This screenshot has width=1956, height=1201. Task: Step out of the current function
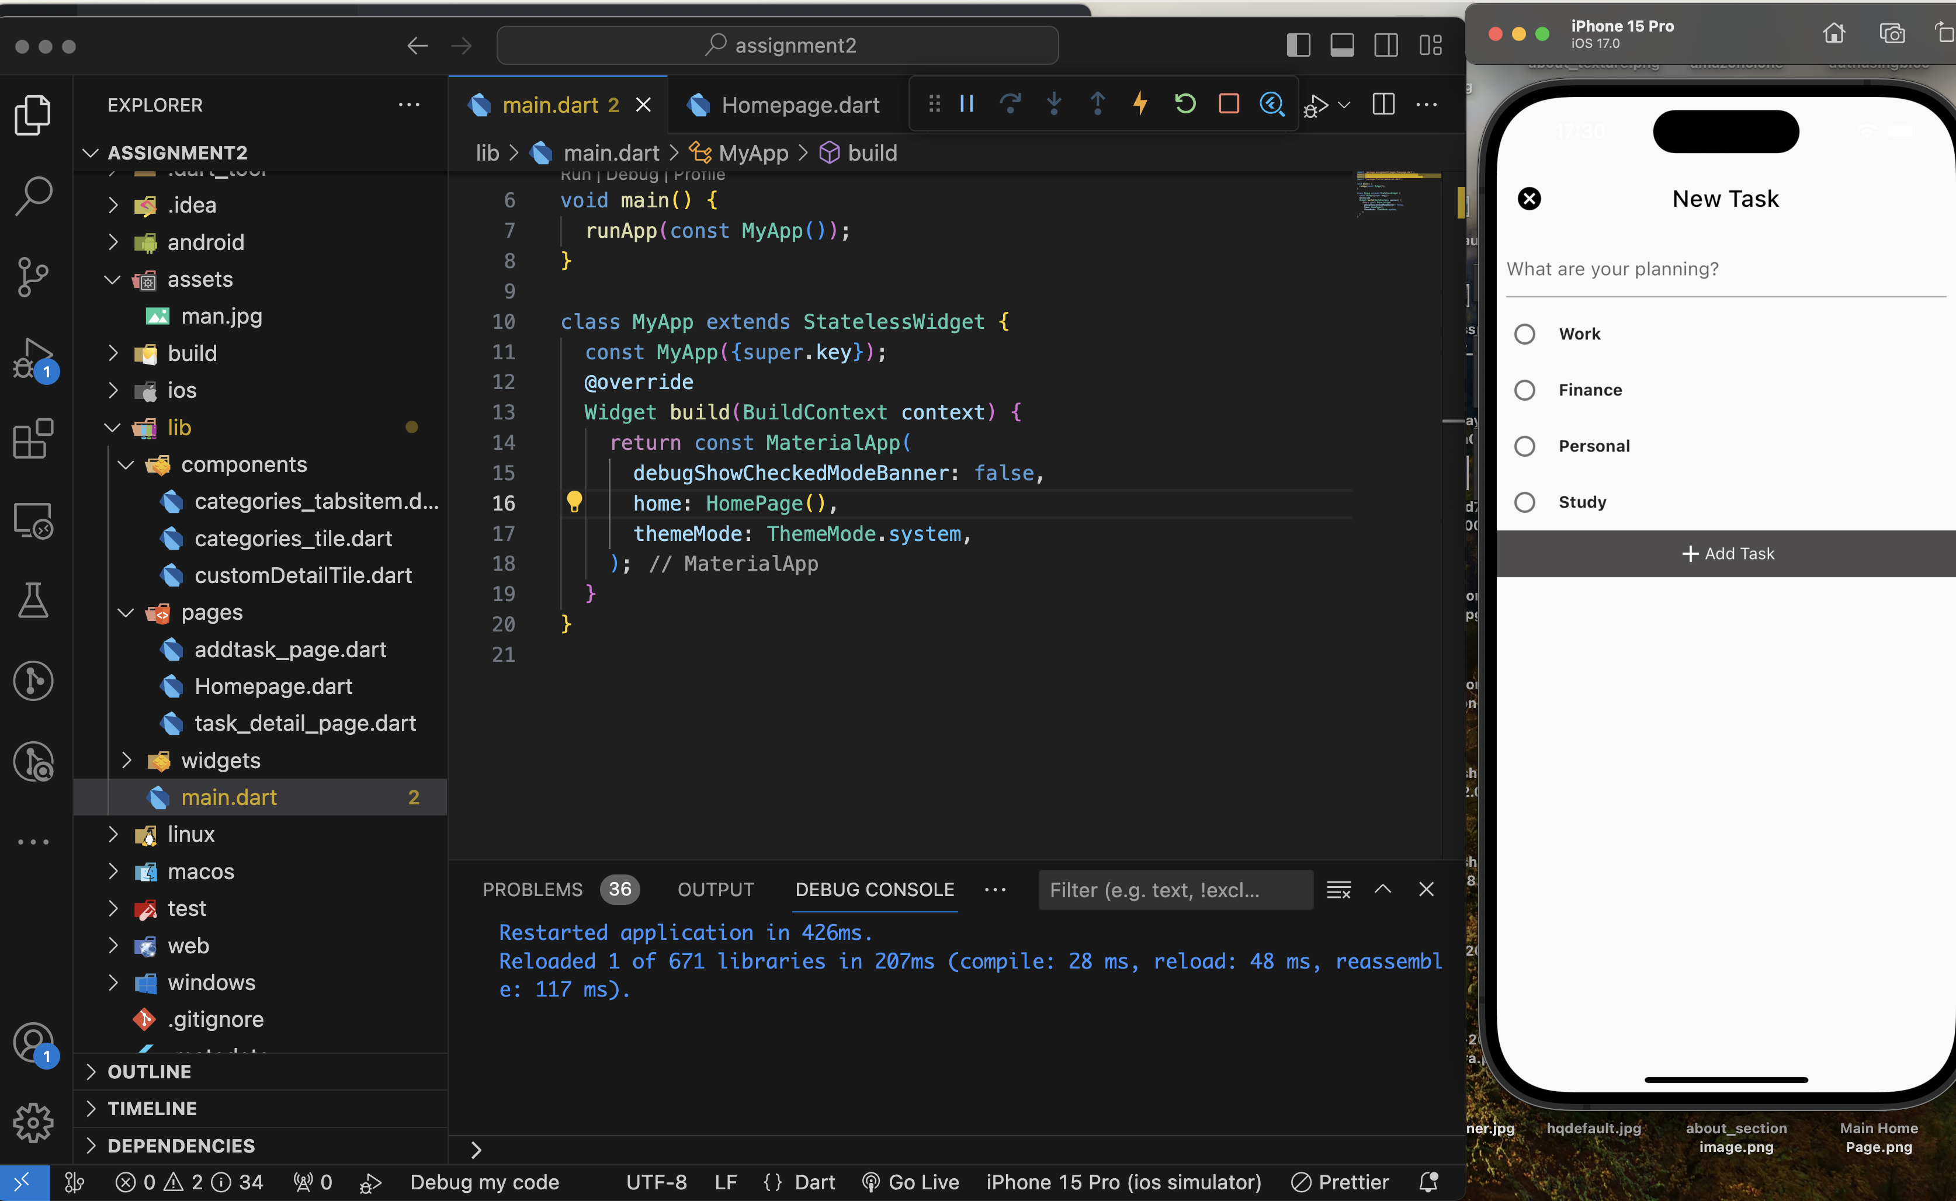(1097, 103)
